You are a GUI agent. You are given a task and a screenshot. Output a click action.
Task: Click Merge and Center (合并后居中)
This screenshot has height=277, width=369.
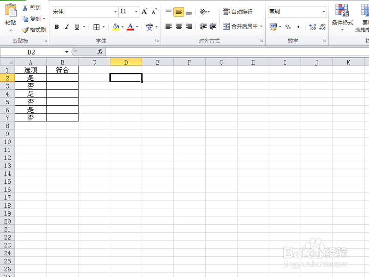[x=240, y=26]
